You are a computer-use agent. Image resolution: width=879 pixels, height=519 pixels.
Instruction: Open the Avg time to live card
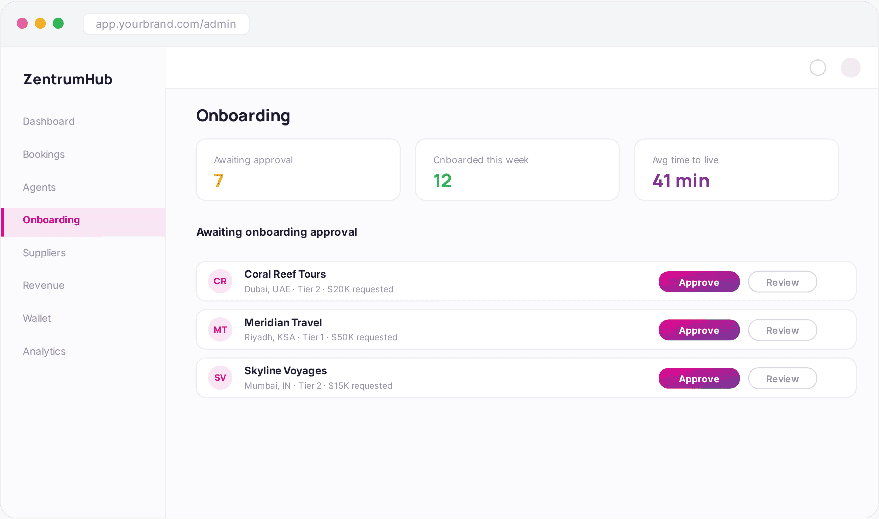tap(737, 170)
